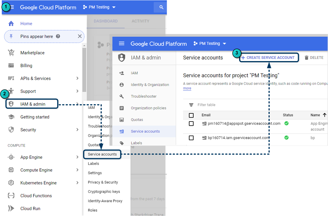Click the trash icon of DELETE button
Image resolution: width=328 pixels, height=216 pixels.
pos(306,58)
